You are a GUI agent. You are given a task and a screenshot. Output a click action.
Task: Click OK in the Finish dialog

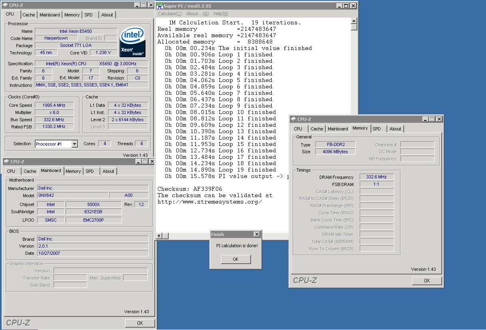point(235,259)
